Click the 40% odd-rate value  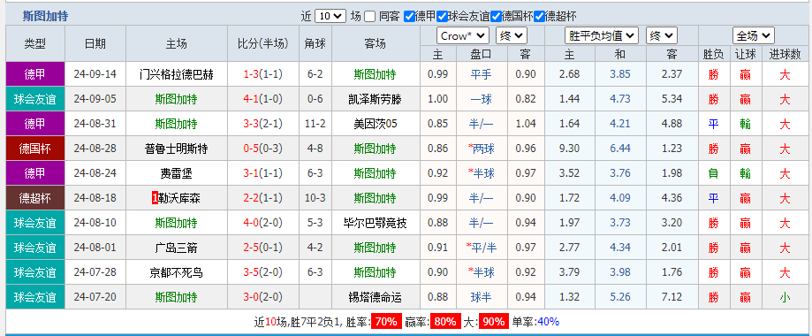tap(549, 322)
